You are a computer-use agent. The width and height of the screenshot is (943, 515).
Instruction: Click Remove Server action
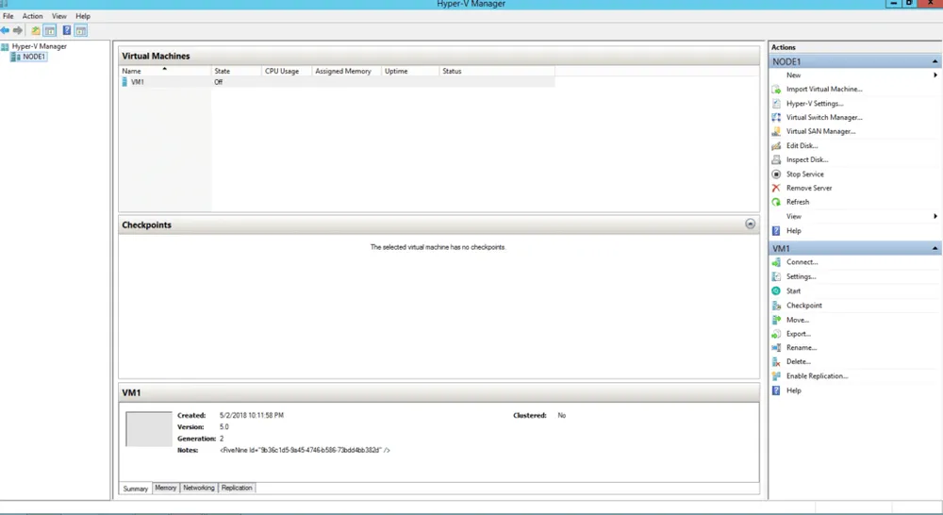coord(808,188)
